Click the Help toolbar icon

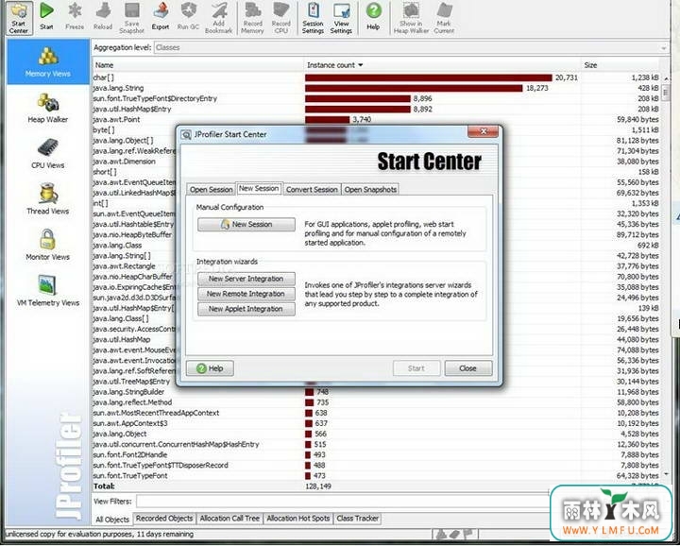[373, 16]
